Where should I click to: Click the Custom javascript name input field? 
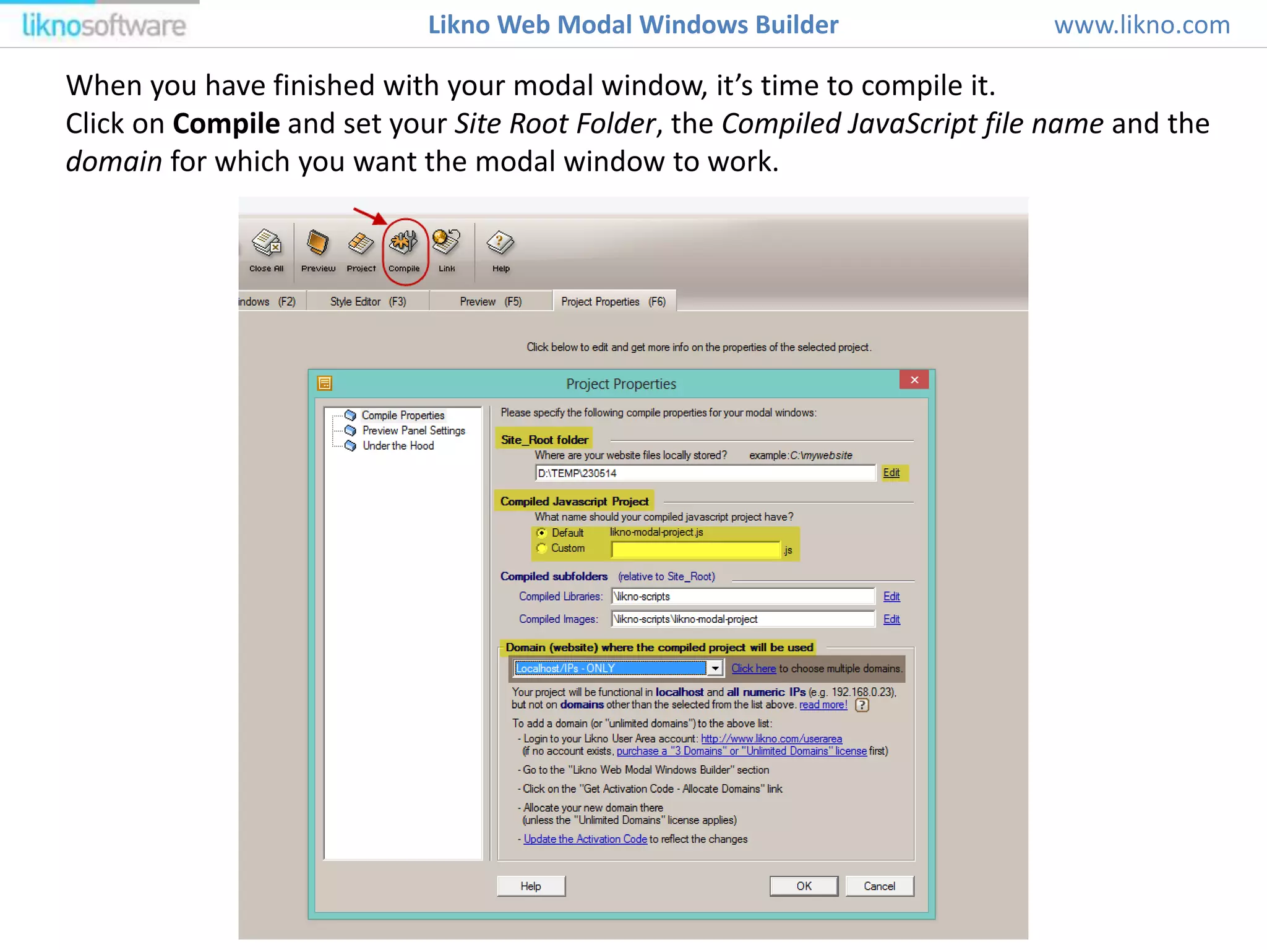(x=695, y=550)
